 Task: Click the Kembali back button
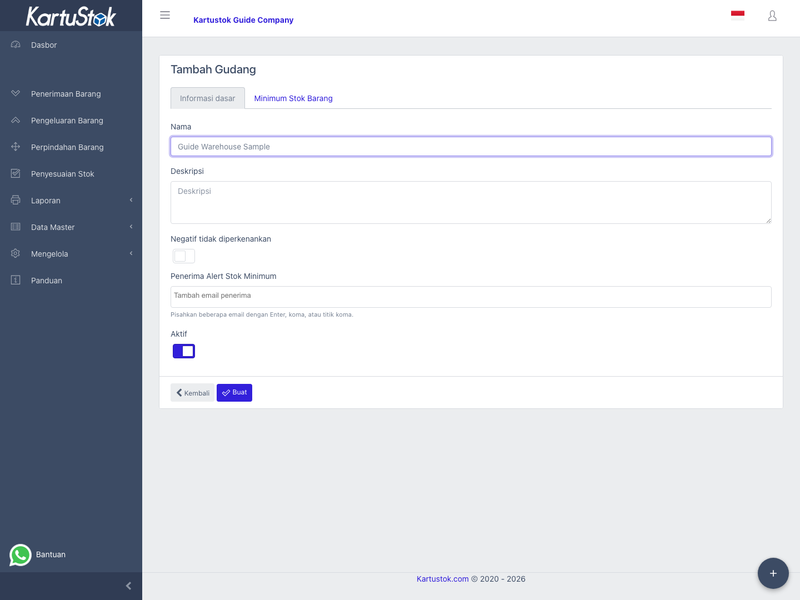coord(192,393)
